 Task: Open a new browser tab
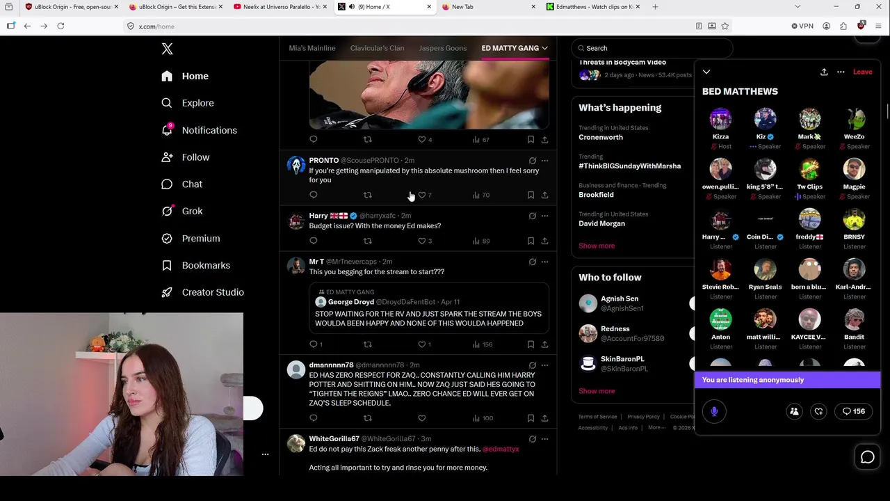point(655,7)
